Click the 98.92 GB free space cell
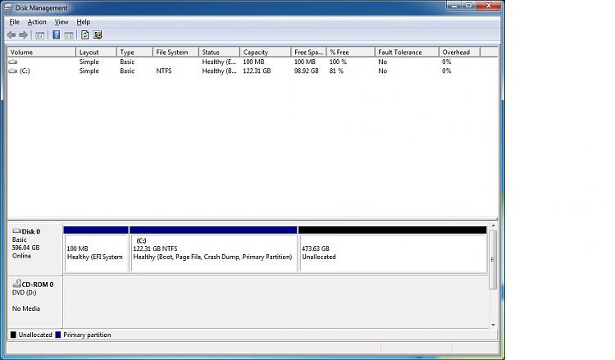 tap(307, 71)
